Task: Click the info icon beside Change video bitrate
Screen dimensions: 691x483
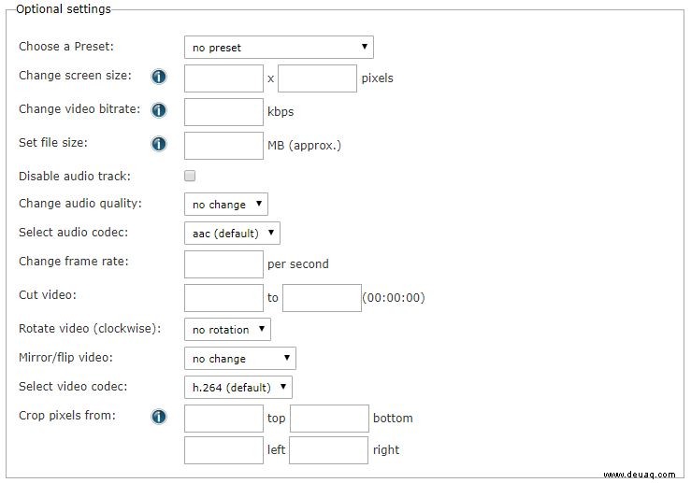Action: 159,110
